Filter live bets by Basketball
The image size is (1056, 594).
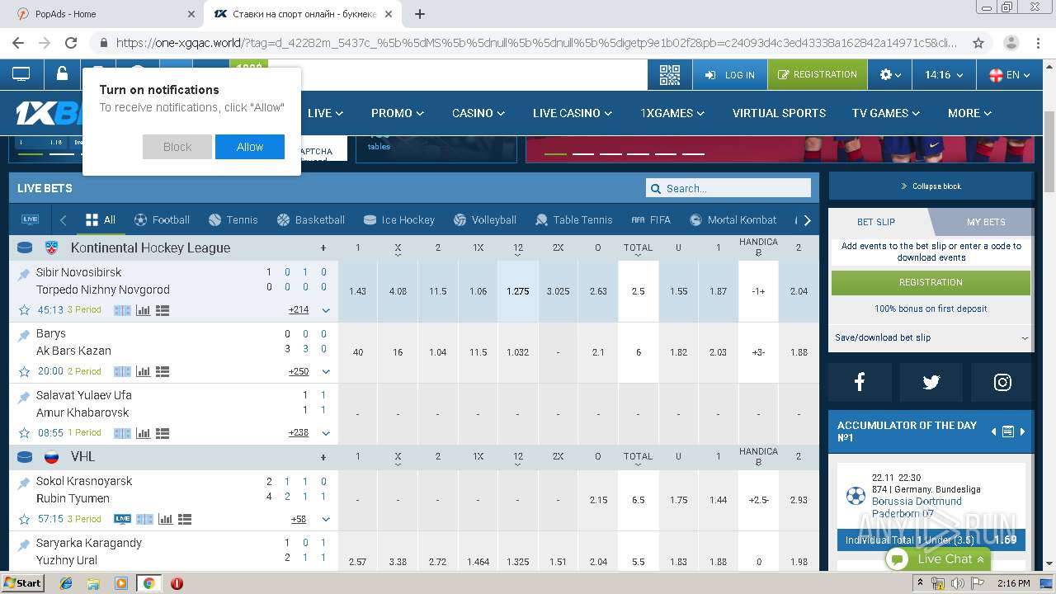click(x=311, y=219)
